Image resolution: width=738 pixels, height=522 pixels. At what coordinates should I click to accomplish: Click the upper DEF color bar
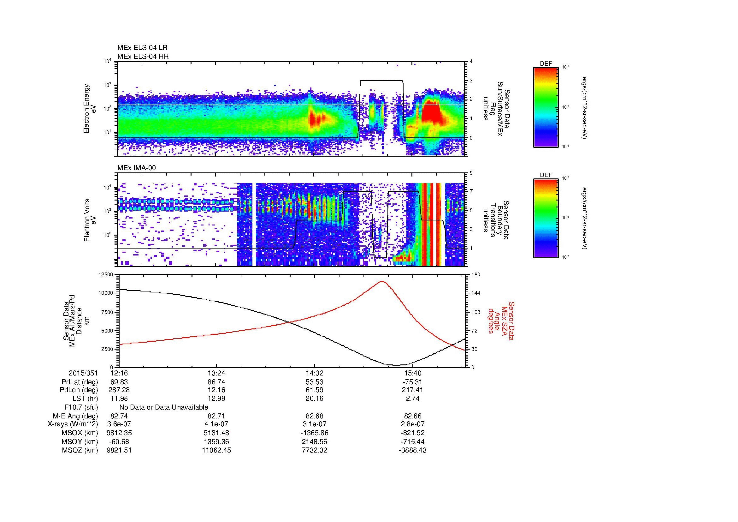pos(546,107)
